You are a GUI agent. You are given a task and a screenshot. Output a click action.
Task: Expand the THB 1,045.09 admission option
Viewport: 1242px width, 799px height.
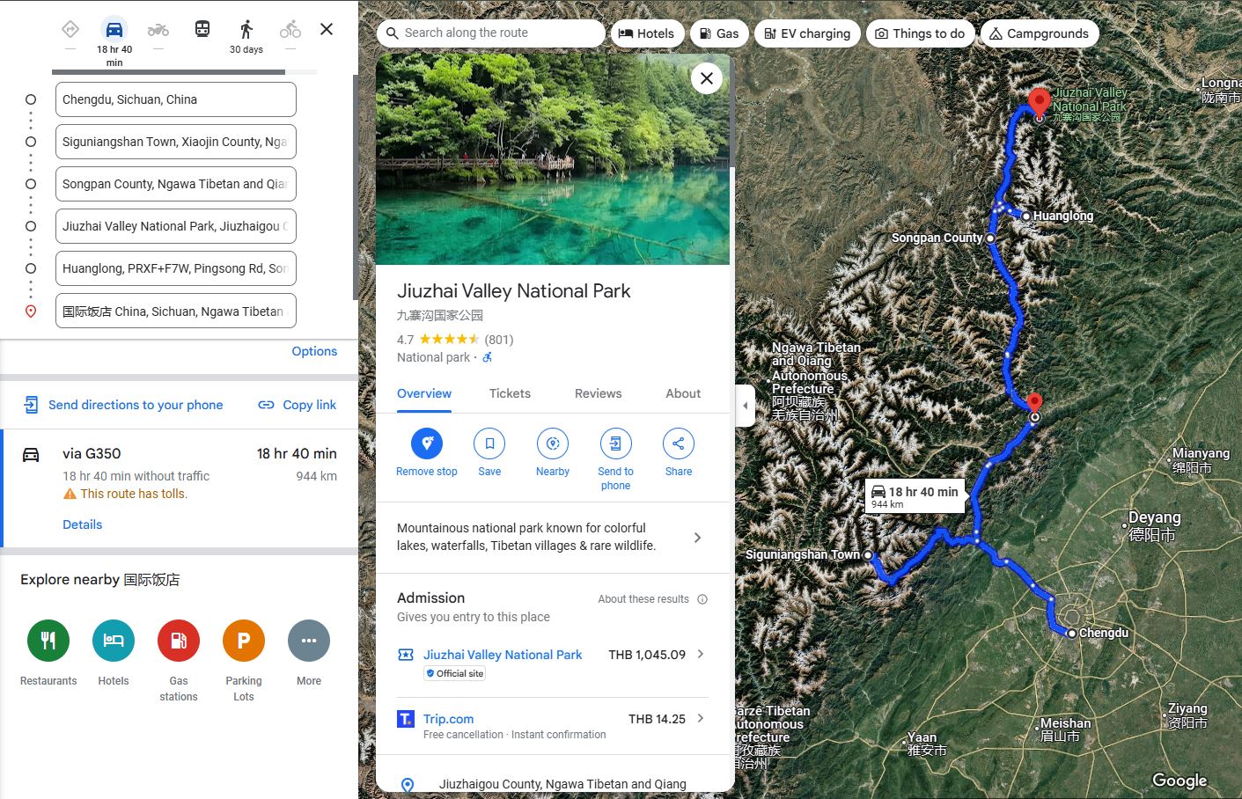point(701,654)
